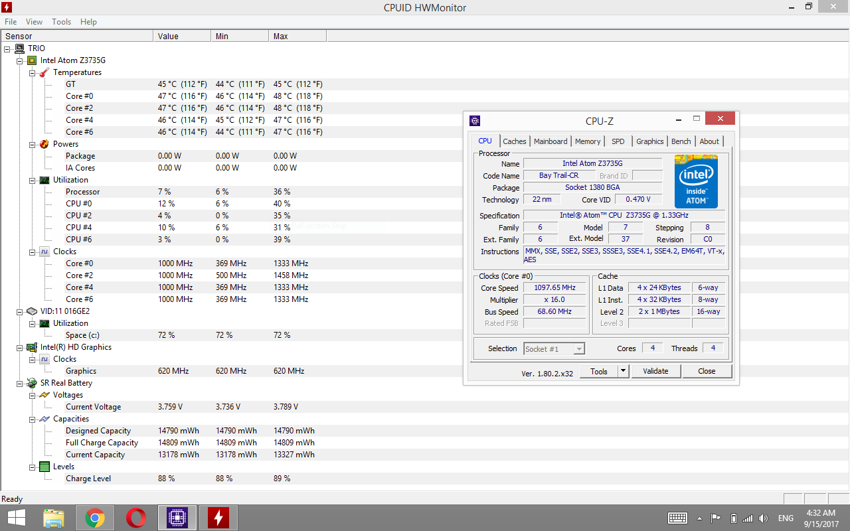This screenshot has width=850, height=531.
Task: Click the Intel Atom Z3735G processor icon in tree
Action: tap(32, 60)
